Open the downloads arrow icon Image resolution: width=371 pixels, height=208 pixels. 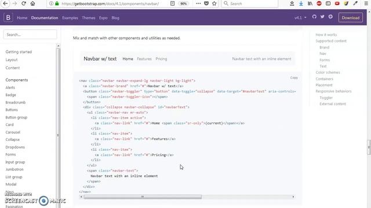tap(301, 3)
